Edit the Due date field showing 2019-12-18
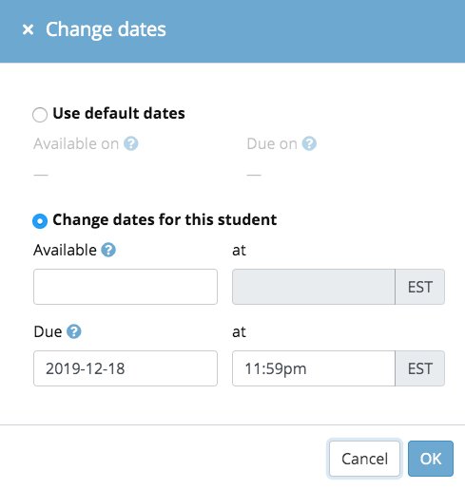465x489 pixels. click(126, 368)
